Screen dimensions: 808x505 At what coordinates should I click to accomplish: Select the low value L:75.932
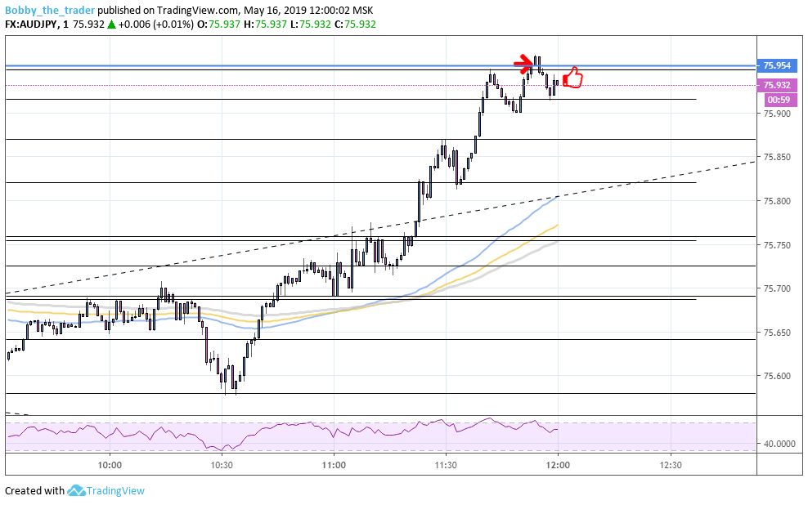click(x=311, y=25)
